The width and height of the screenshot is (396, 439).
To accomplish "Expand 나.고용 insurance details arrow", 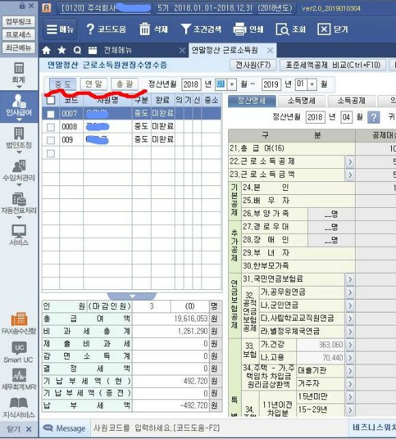I will click(350, 358).
